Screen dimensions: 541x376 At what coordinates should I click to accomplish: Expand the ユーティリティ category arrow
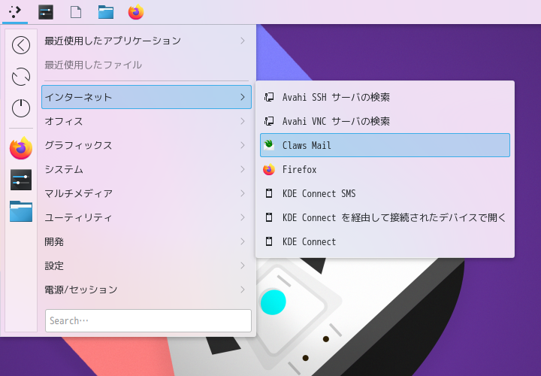pos(243,217)
